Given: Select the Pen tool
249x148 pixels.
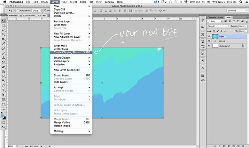Looking at the screenshot, I should pyautogui.click(x=3, y=86).
